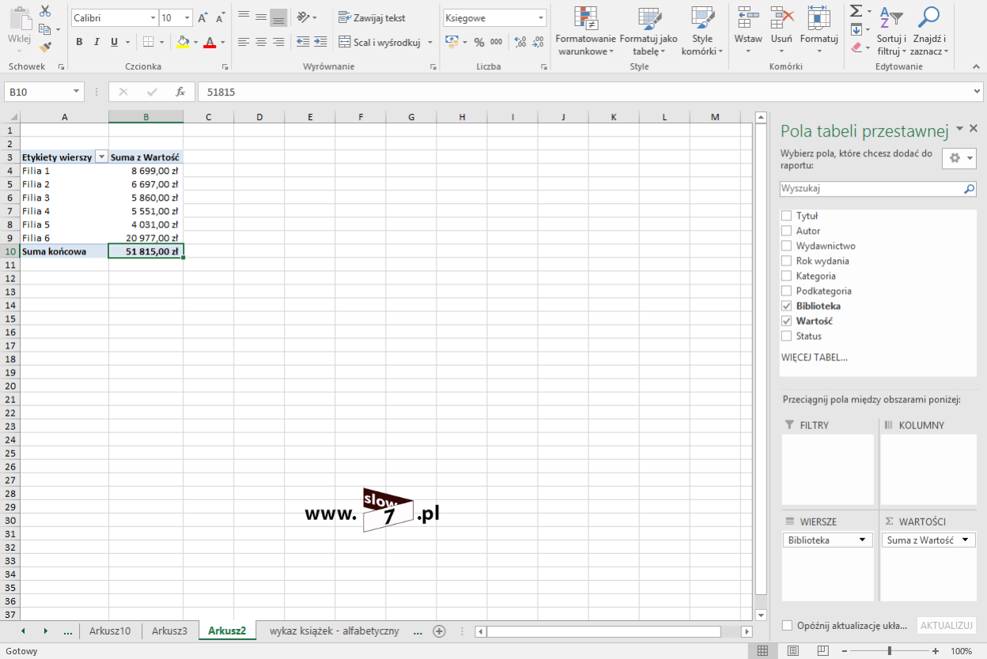Apply thousands separator 000 format

coord(496,42)
